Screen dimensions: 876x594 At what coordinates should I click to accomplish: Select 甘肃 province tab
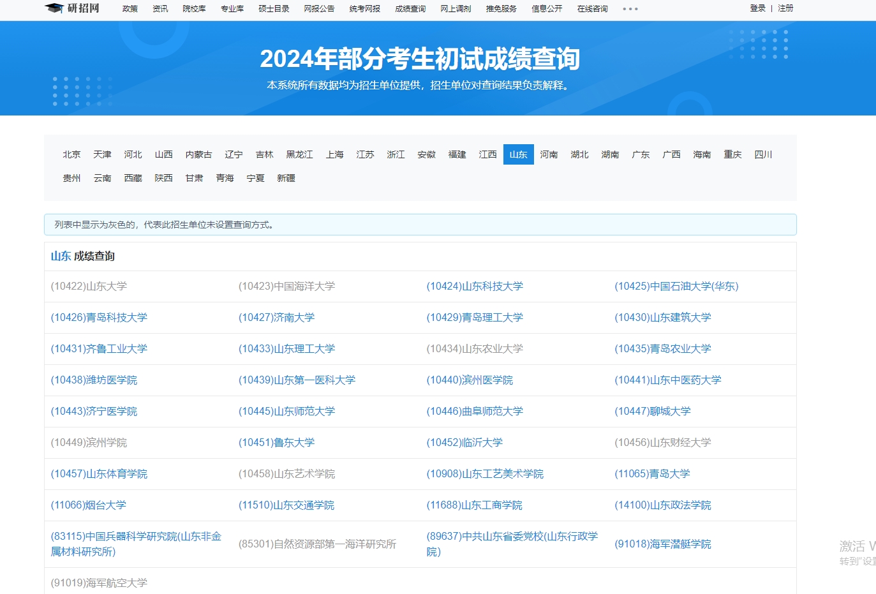194,178
